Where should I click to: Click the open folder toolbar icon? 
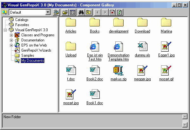point(65,12)
